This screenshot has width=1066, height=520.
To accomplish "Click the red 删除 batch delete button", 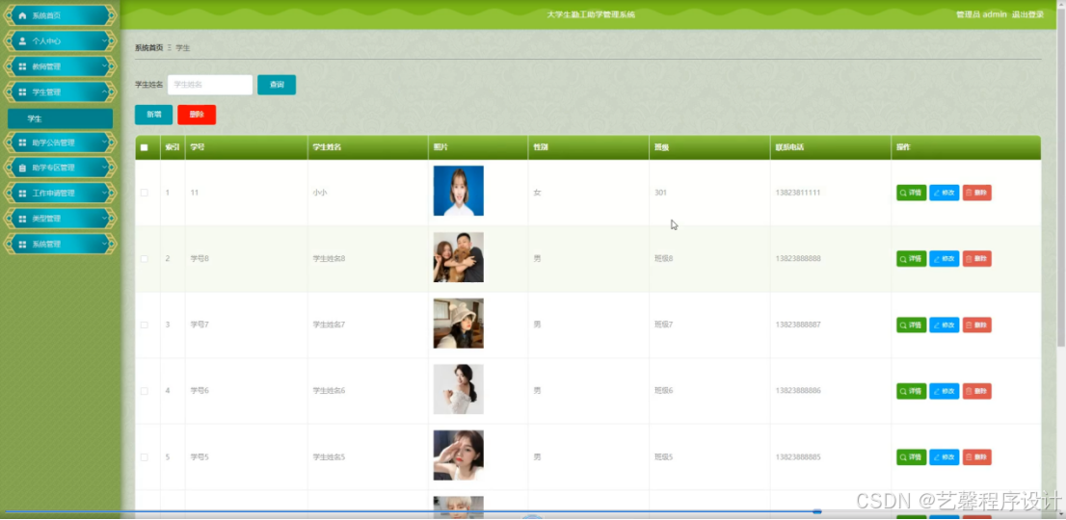I will point(197,115).
